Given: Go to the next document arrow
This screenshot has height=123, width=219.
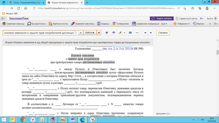Looking at the screenshot, I should click(150, 33).
